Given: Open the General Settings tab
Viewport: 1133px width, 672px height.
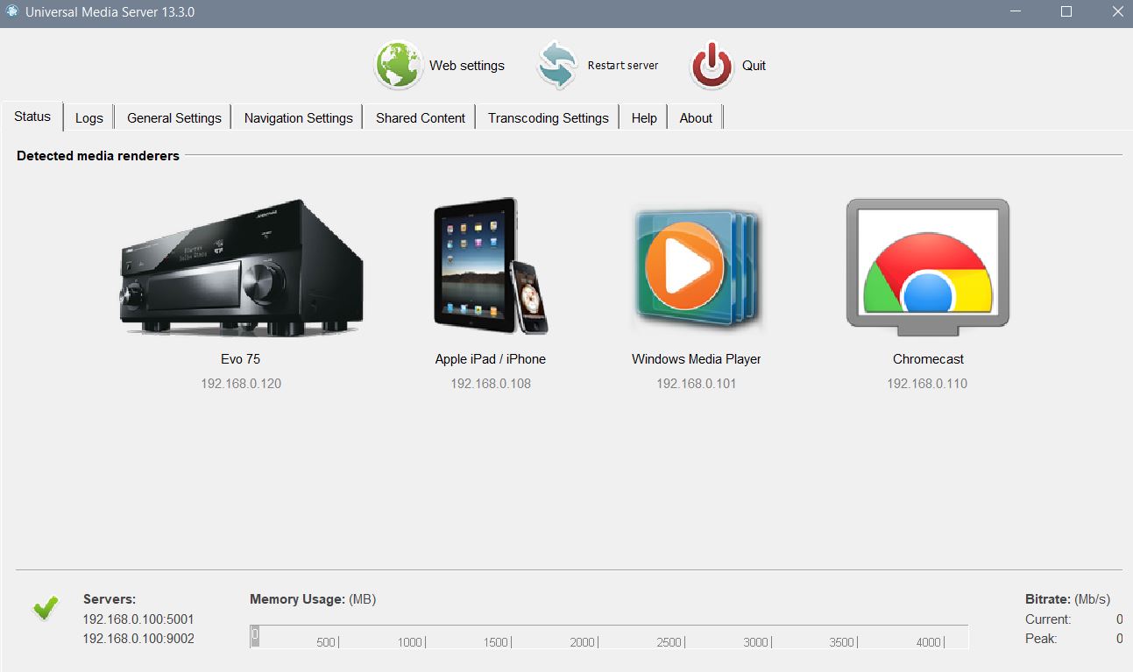Looking at the screenshot, I should 174,117.
